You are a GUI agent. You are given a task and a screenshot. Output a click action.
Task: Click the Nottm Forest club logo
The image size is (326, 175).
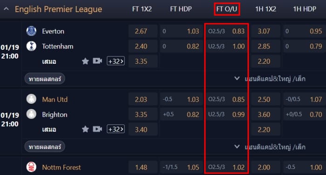(31, 167)
